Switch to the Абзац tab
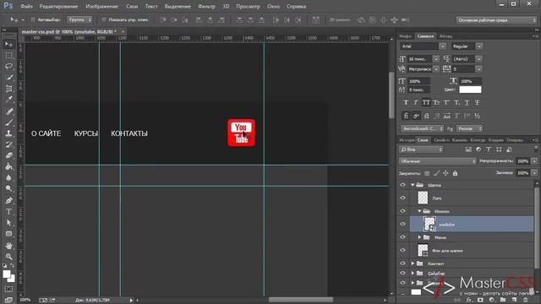Viewport: 541px width, 304px height. coord(445,36)
